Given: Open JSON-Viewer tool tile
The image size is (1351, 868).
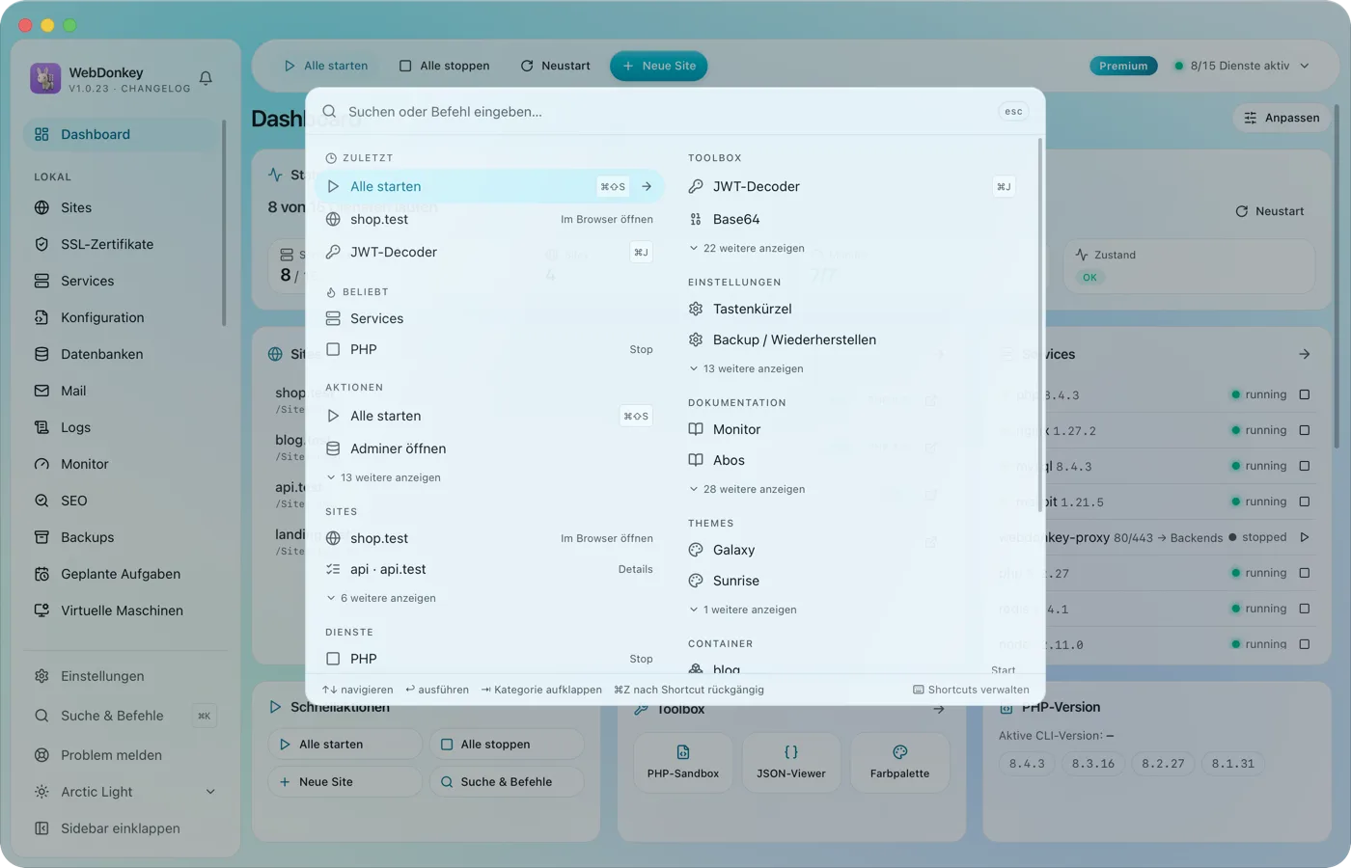Looking at the screenshot, I should click(791, 761).
